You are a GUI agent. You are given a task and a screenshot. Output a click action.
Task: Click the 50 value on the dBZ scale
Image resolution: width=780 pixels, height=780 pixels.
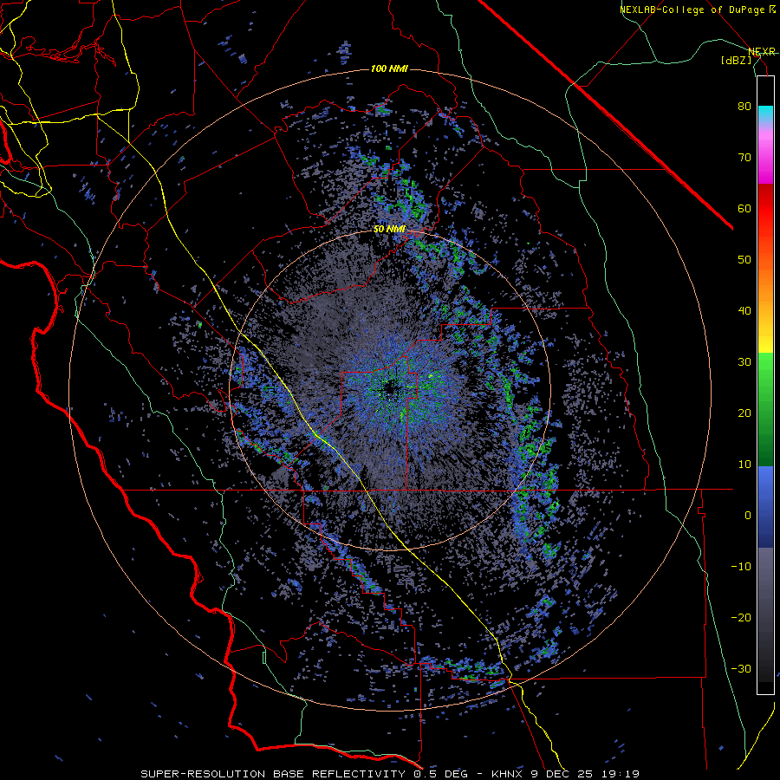[x=744, y=260]
